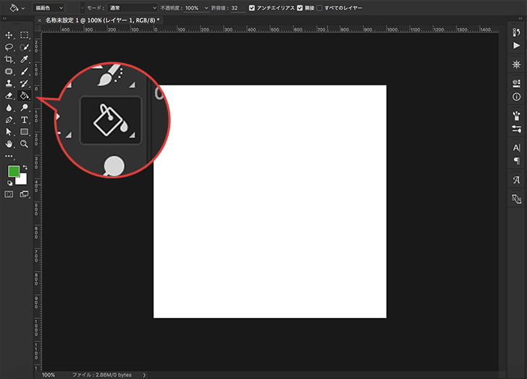The height and width of the screenshot is (379, 527).
Task: Select the 名称未設定 1 document tab
Action: (102, 20)
